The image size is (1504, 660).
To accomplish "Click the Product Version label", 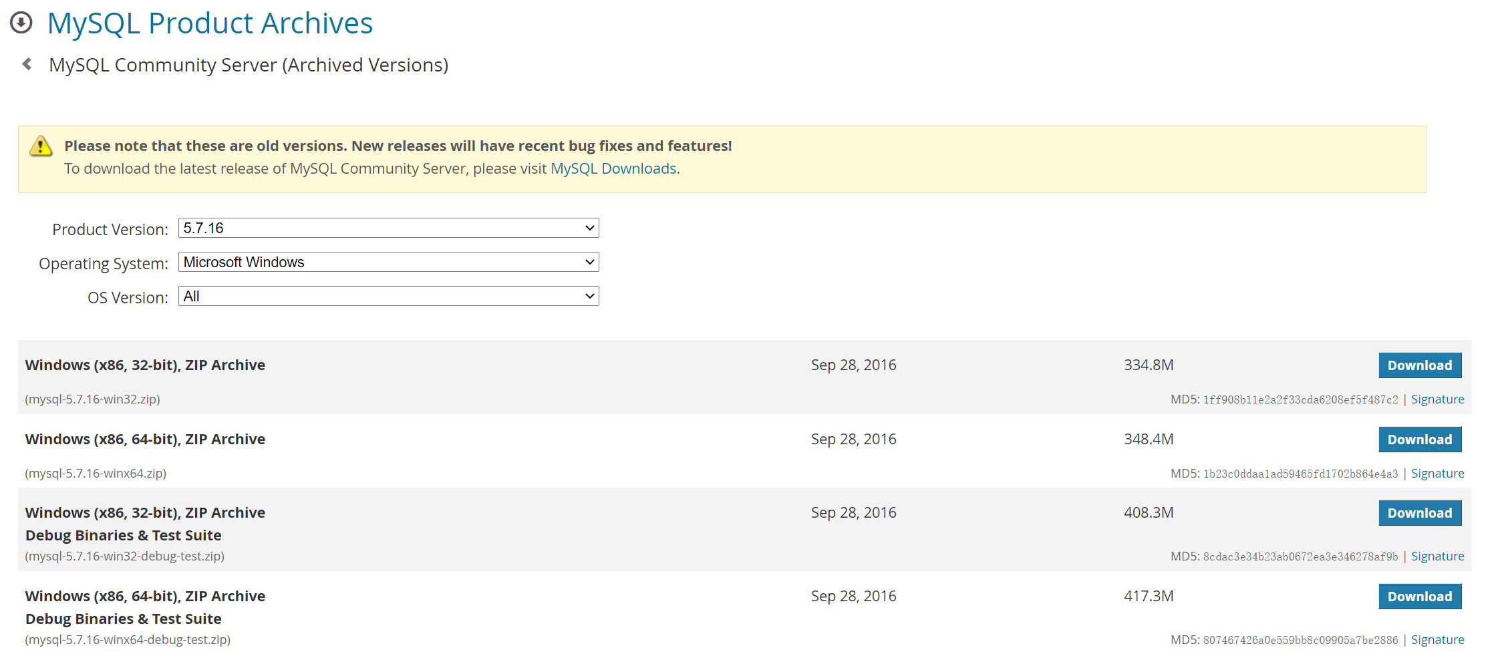I will pyautogui.click(x=110, y=229).
